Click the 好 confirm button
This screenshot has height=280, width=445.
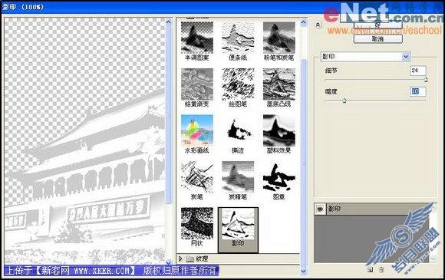click(377, 25)
